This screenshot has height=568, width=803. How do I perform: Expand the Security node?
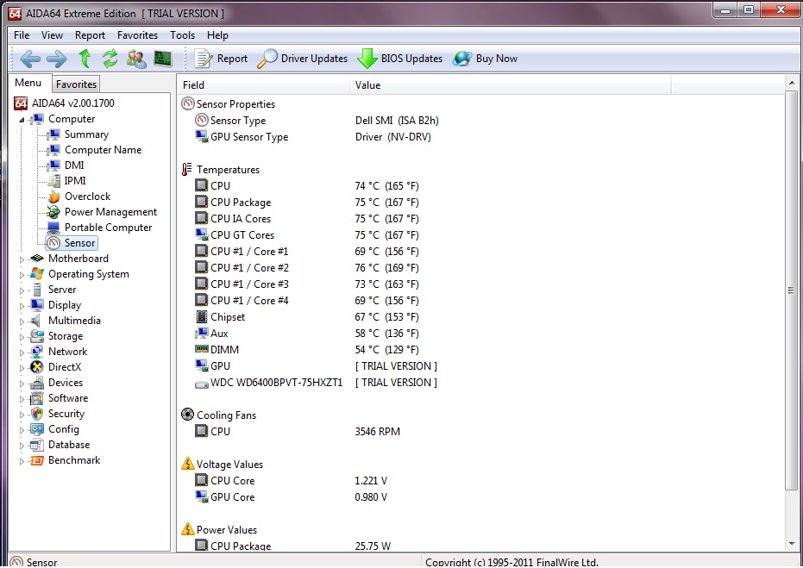tap(22, 415)
